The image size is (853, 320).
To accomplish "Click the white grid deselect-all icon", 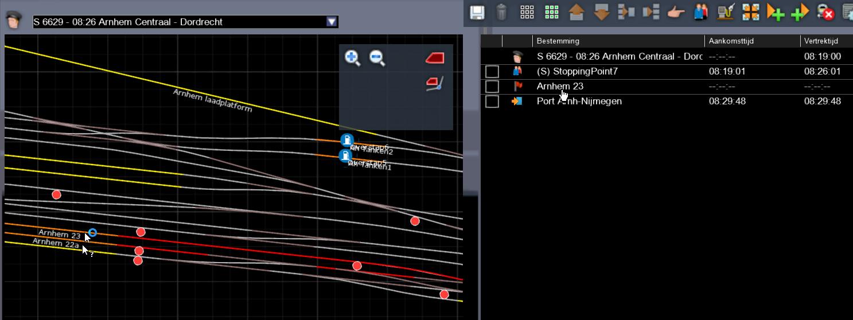I will 527,12.
